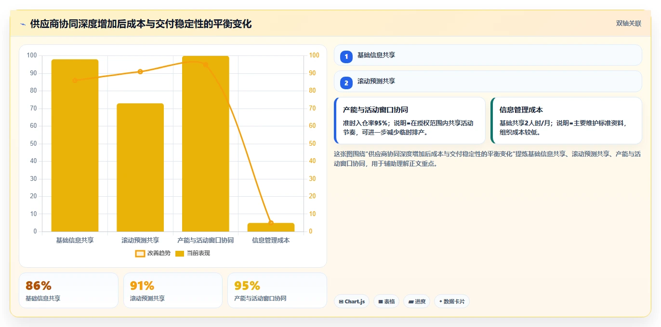Select step 1 基础信息共享 list item

(488, 55)
